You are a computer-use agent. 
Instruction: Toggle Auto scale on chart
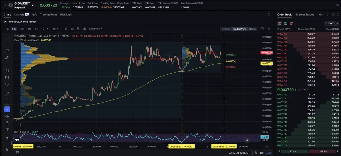(x=269, y=153)
